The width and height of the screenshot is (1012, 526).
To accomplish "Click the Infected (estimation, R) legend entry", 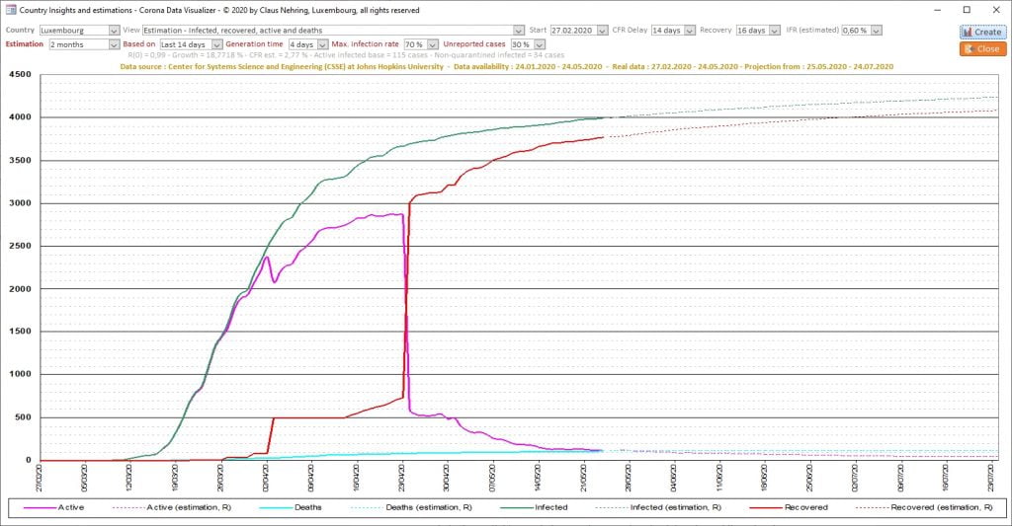I will coord(671,507).
